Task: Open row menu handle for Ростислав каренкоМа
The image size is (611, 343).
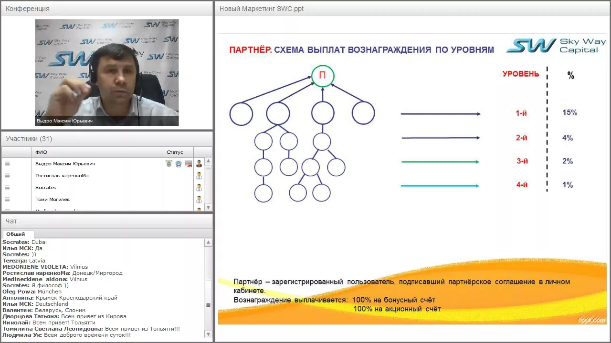Action: [7, 176]
